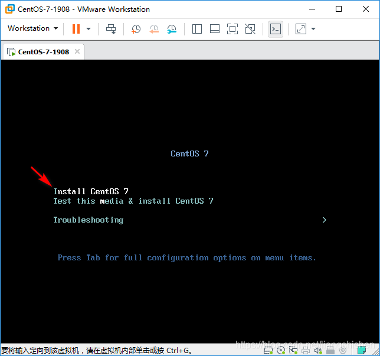The image size is (380, 356).
Task: Send Ctrl+Alt+Del to the virtual machine
Action: (111, 29)
